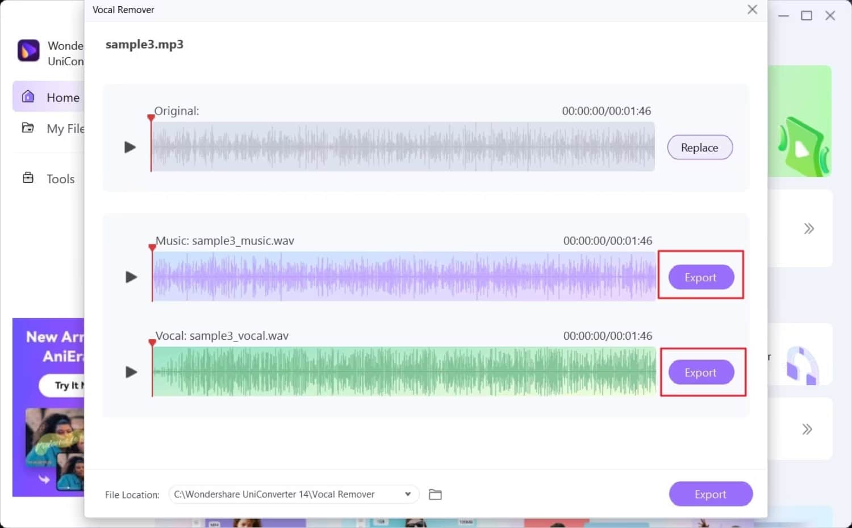
Task: Export the Music track
Action: (701, 277)
